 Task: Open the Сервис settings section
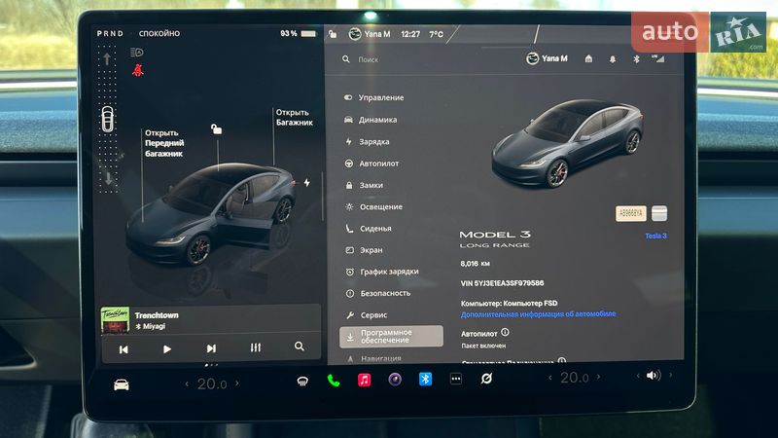(367, 315)
